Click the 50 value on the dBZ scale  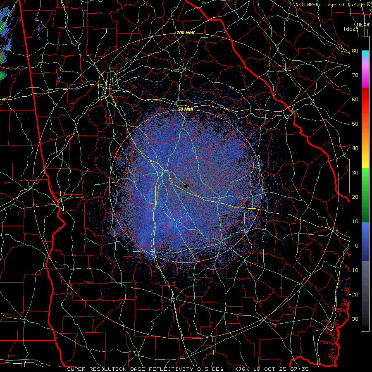click(x=355, y=124)
